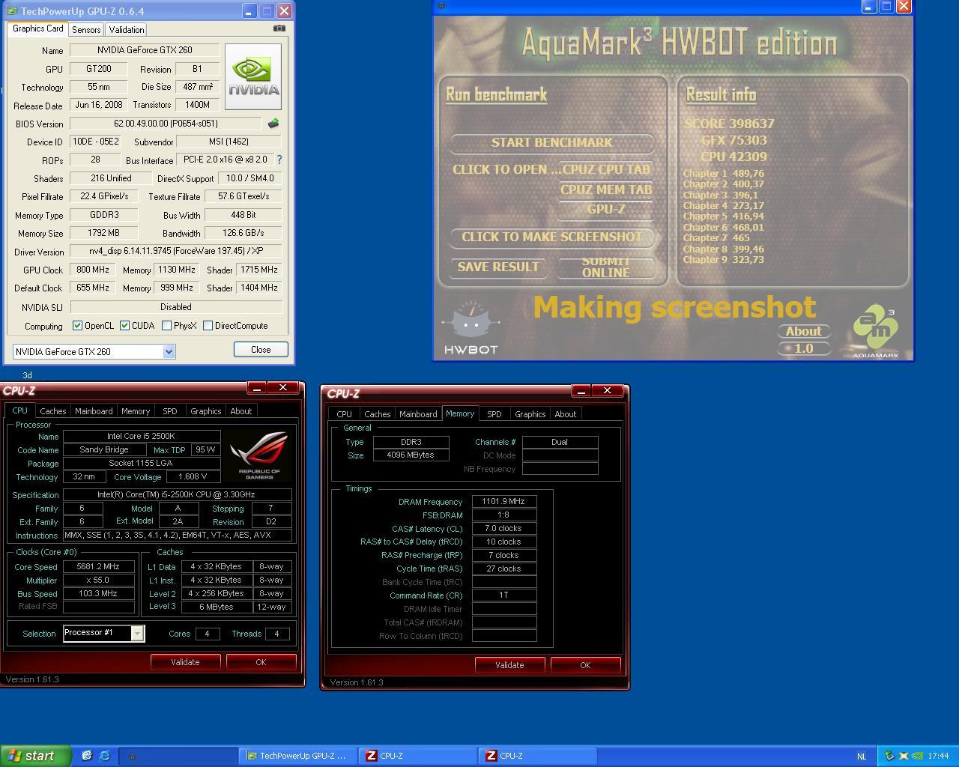Click TechPowerUp GPU-Z taskbar button
The height and width of the screenshot is (767, 959).
click(x=298, y=756)
